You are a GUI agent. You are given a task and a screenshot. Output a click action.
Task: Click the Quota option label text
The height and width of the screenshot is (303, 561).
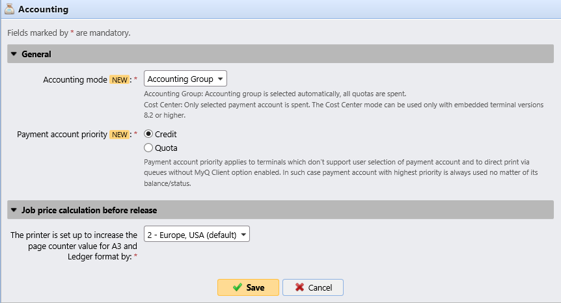(166, 148)
